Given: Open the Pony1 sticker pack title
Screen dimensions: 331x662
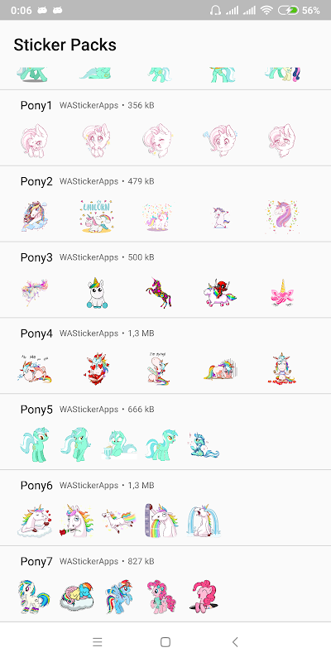Looking at the screenshot, I should click(x=36, y=106).
